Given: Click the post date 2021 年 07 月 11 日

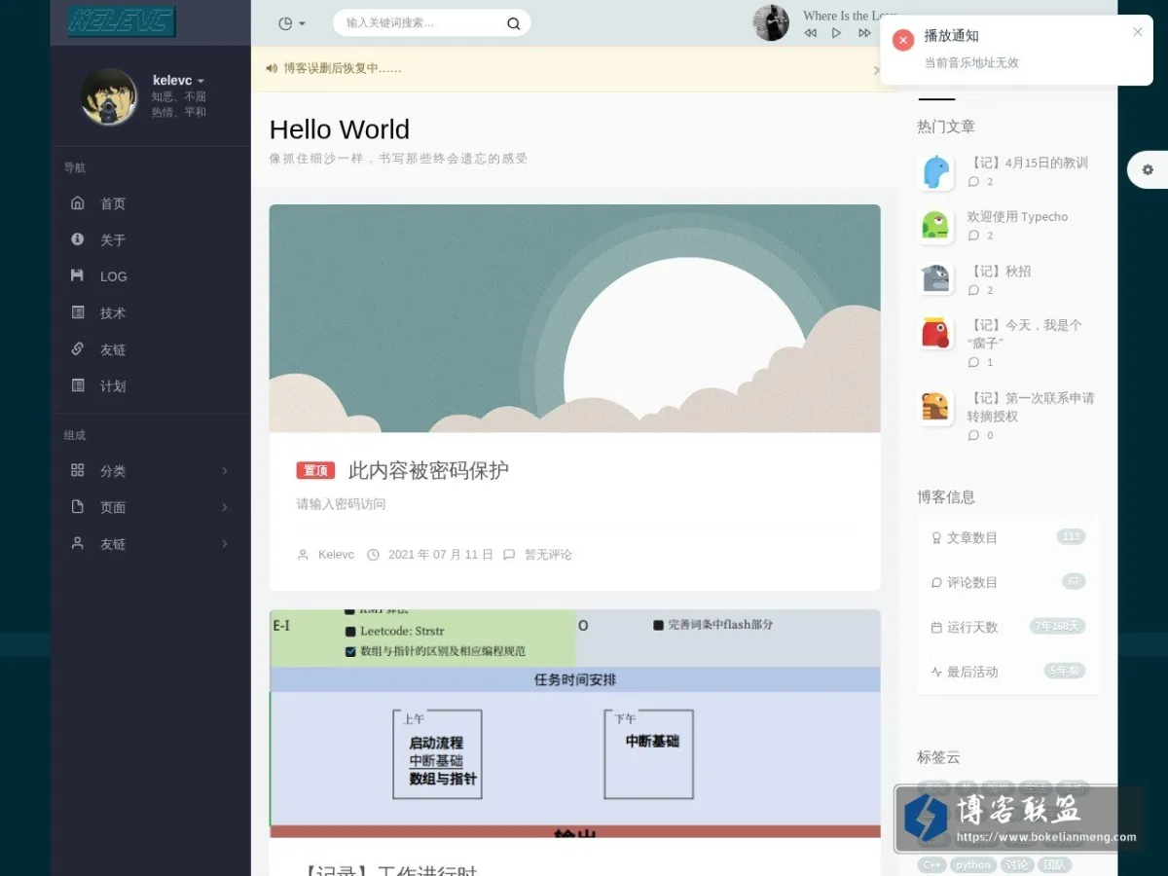Looking at the screenshot, I should pyautogui.click(x=440, y=555).
